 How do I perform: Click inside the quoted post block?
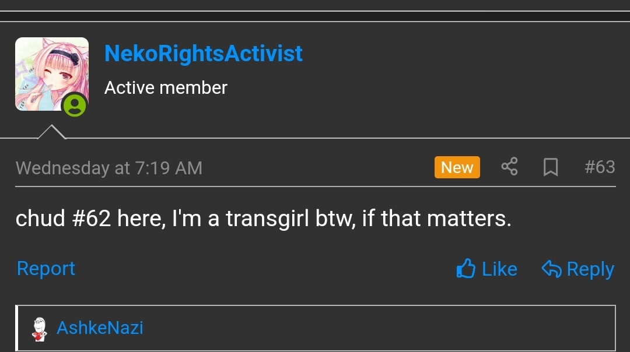pos(316,328)
